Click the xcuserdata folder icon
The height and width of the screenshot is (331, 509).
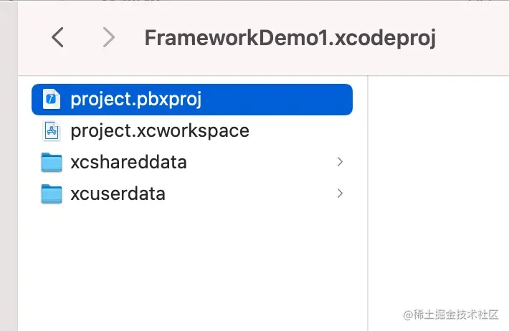52,193
